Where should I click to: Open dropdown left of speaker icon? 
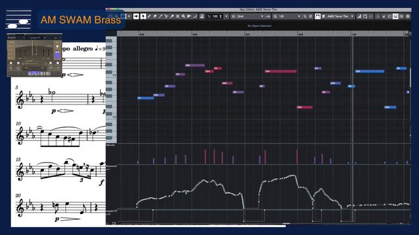pos(129,16)
